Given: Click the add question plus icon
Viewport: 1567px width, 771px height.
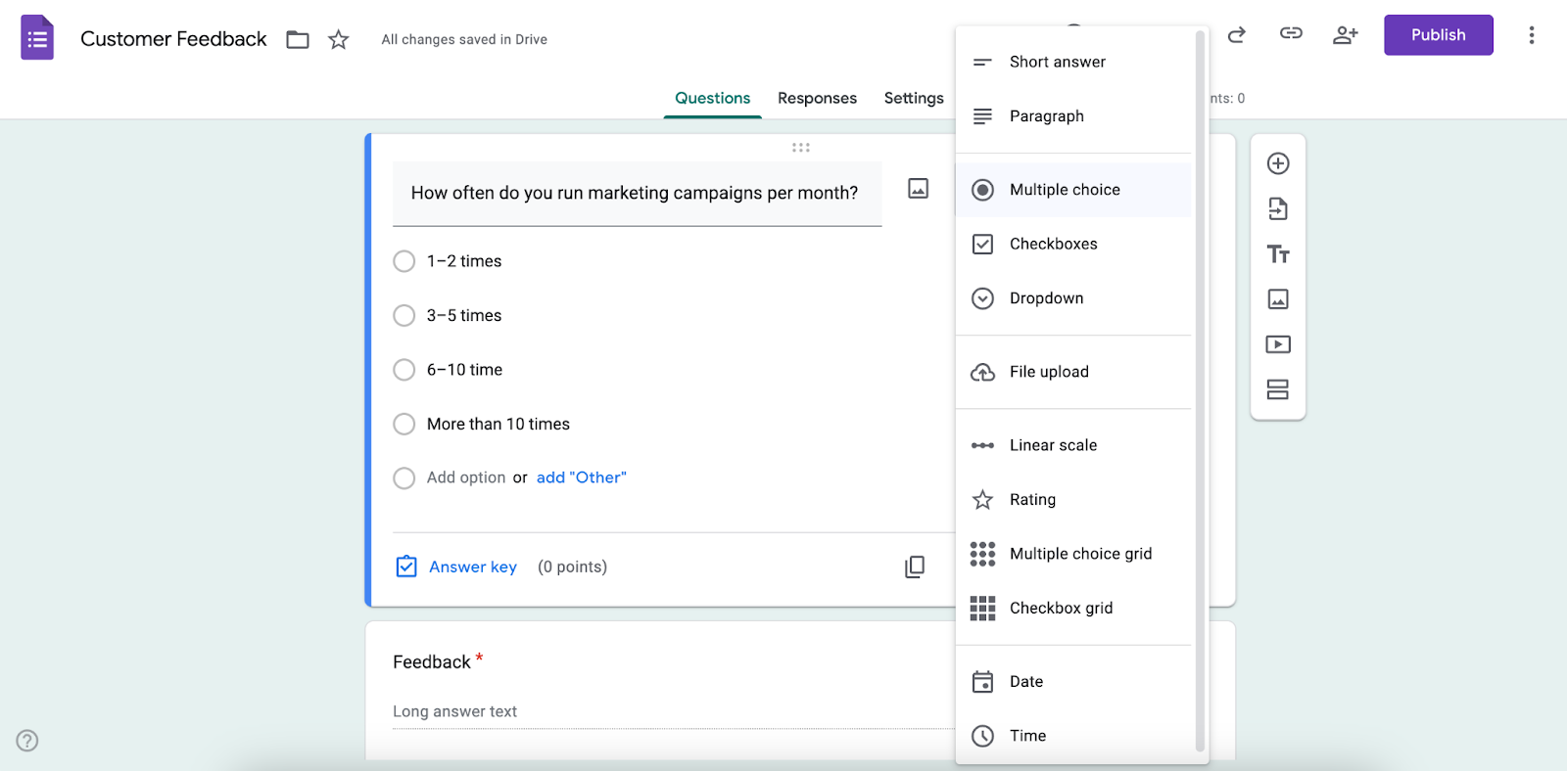Looking at the screenshot, I should pos(1278,163).
